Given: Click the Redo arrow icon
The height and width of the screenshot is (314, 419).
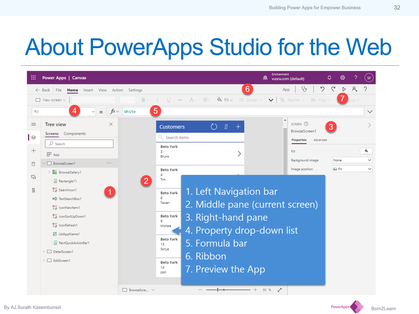Looking at the screenshot, I should (332, 89).
